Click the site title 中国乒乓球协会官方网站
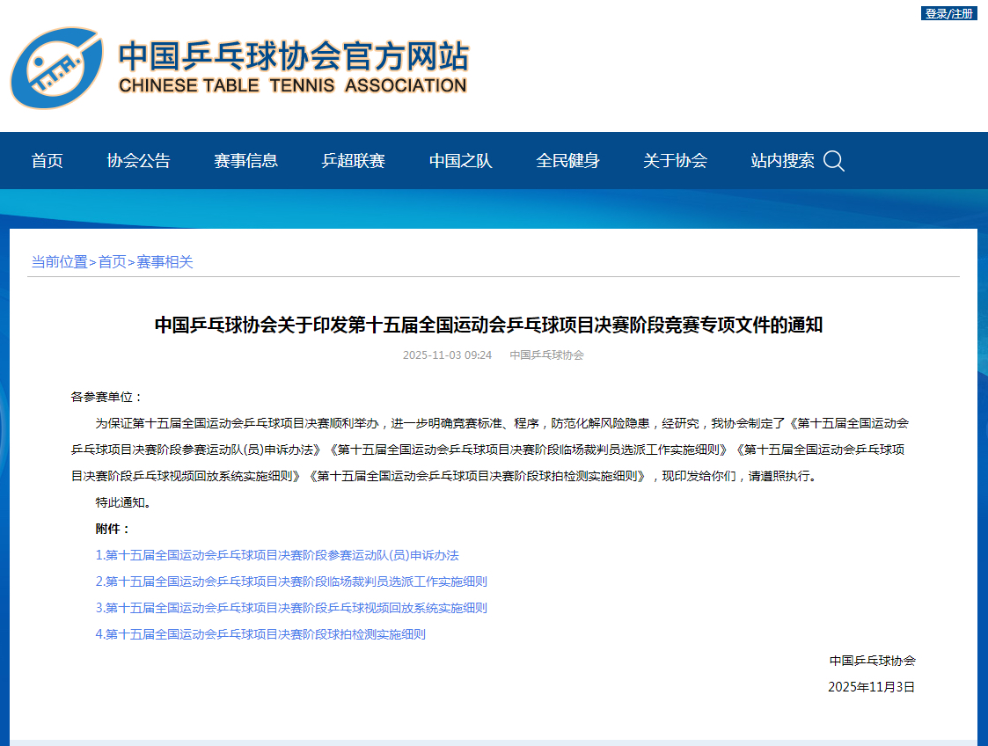This screenshot has width=988, height=746. tap(293, 56)
